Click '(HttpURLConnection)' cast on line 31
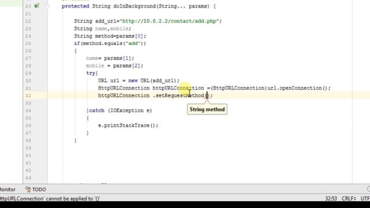Image resolution: width=370 pixels, height=208 pixels. 239,88
